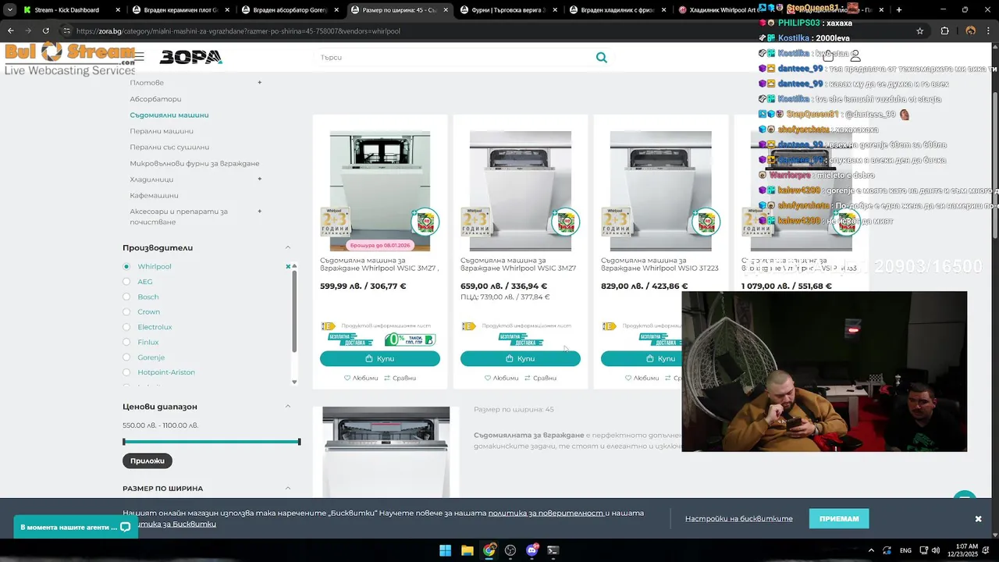The width and height of the screenshot is (999, 562).
Task: Open the user account icon in header
Action: click(x=855, y=56)
